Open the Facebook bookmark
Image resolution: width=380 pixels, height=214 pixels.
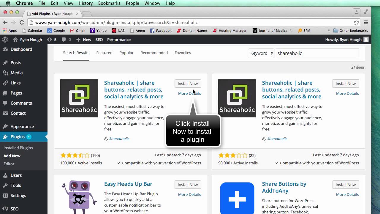click(x=161, y=31)
